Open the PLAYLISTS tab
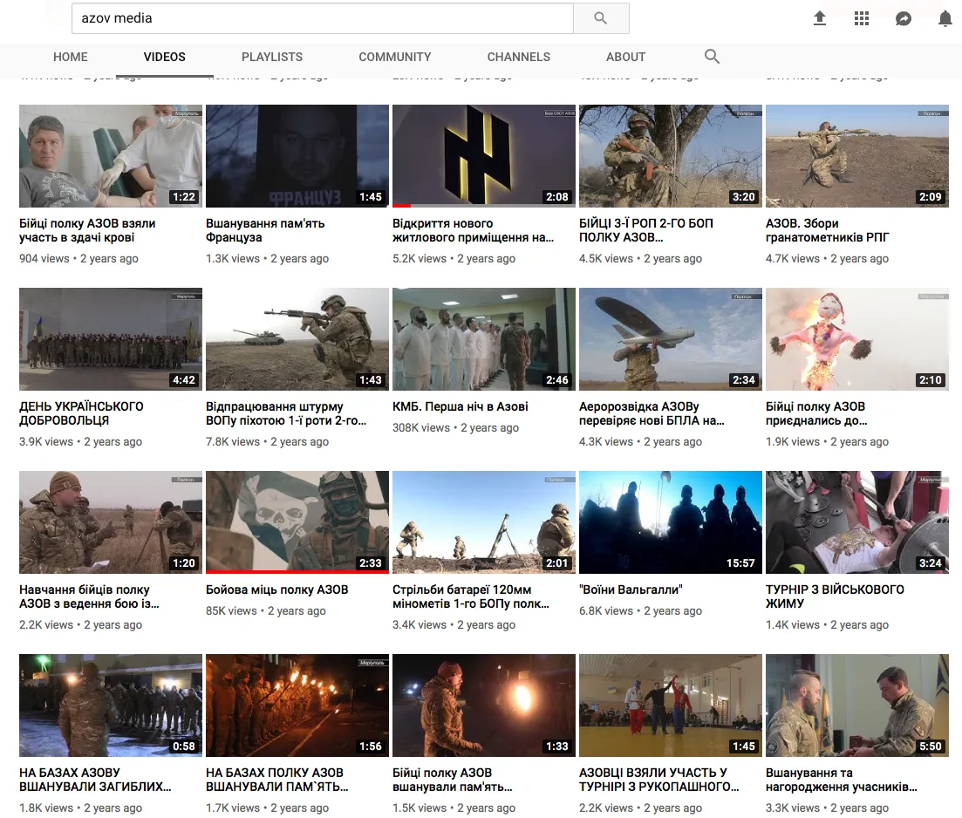 pos(272,57)
